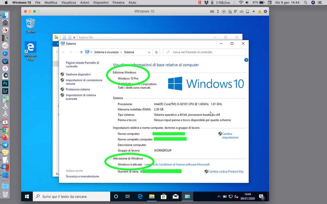Open the Dispositivi menu

click(x=101, y=2)
